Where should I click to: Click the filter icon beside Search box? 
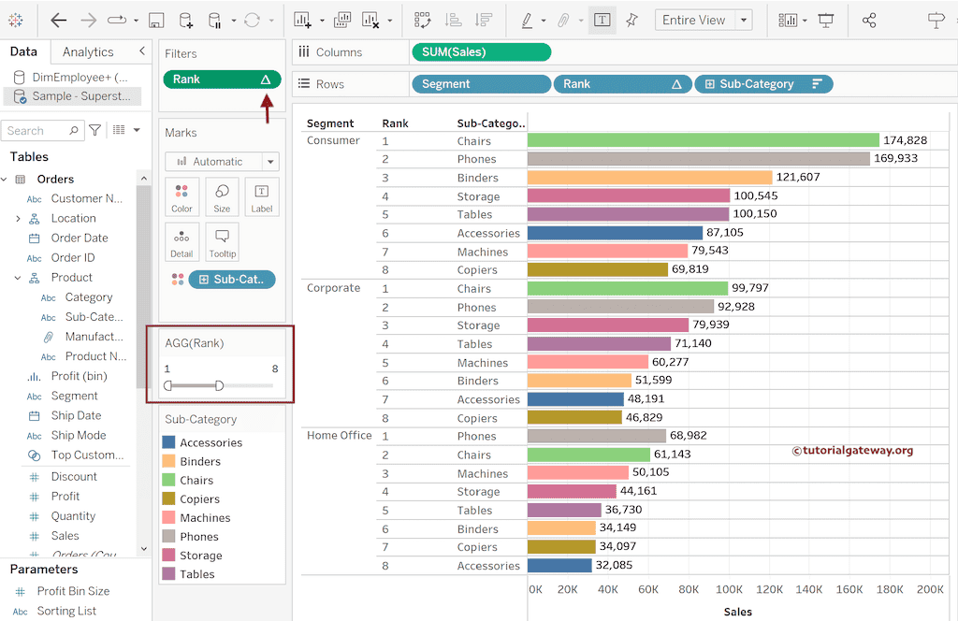click(x=94, y=130)
